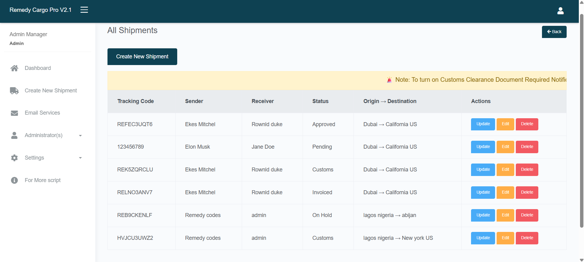Go back using the Back button

point(554,32)
